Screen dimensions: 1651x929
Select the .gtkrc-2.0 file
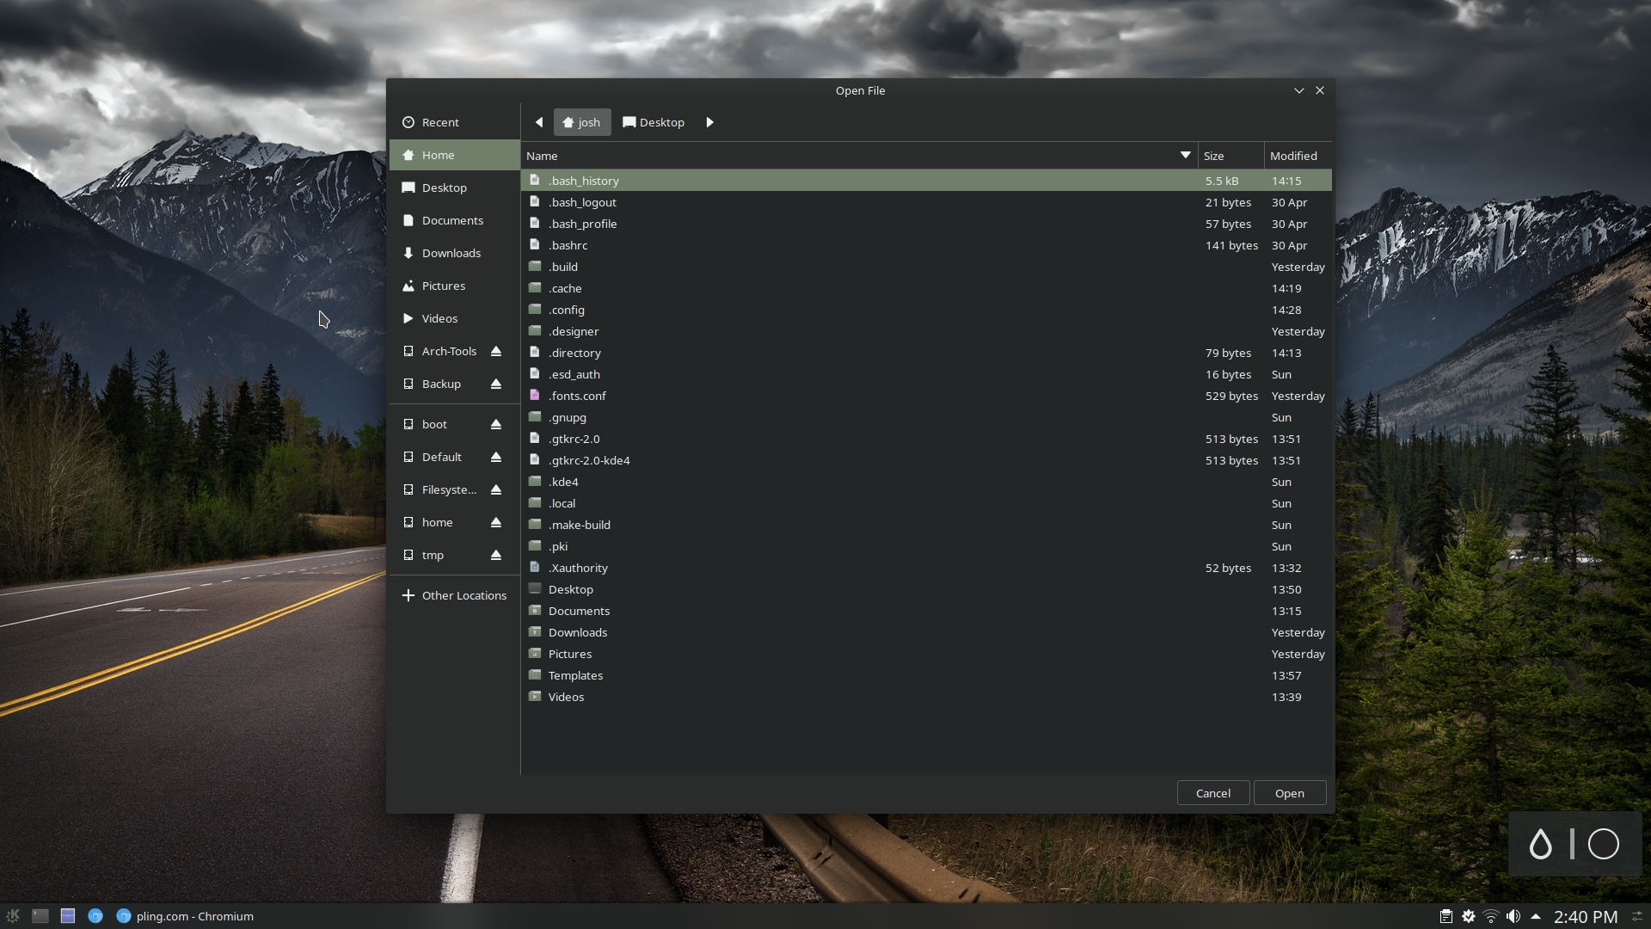[926, 439]
